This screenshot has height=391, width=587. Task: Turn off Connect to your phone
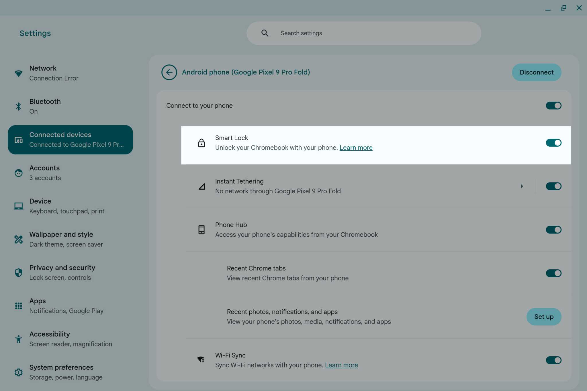[x=553, y=105]
